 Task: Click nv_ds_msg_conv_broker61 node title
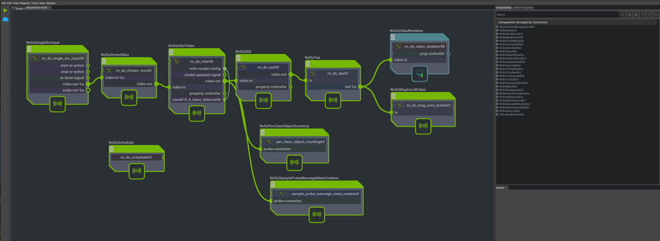tap(429, 105)
